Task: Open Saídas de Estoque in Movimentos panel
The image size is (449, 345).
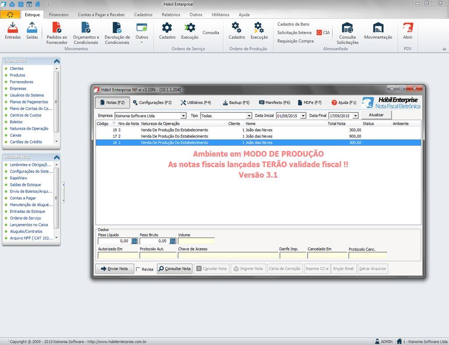Action: pyautogui.click(x=25, y=185)
